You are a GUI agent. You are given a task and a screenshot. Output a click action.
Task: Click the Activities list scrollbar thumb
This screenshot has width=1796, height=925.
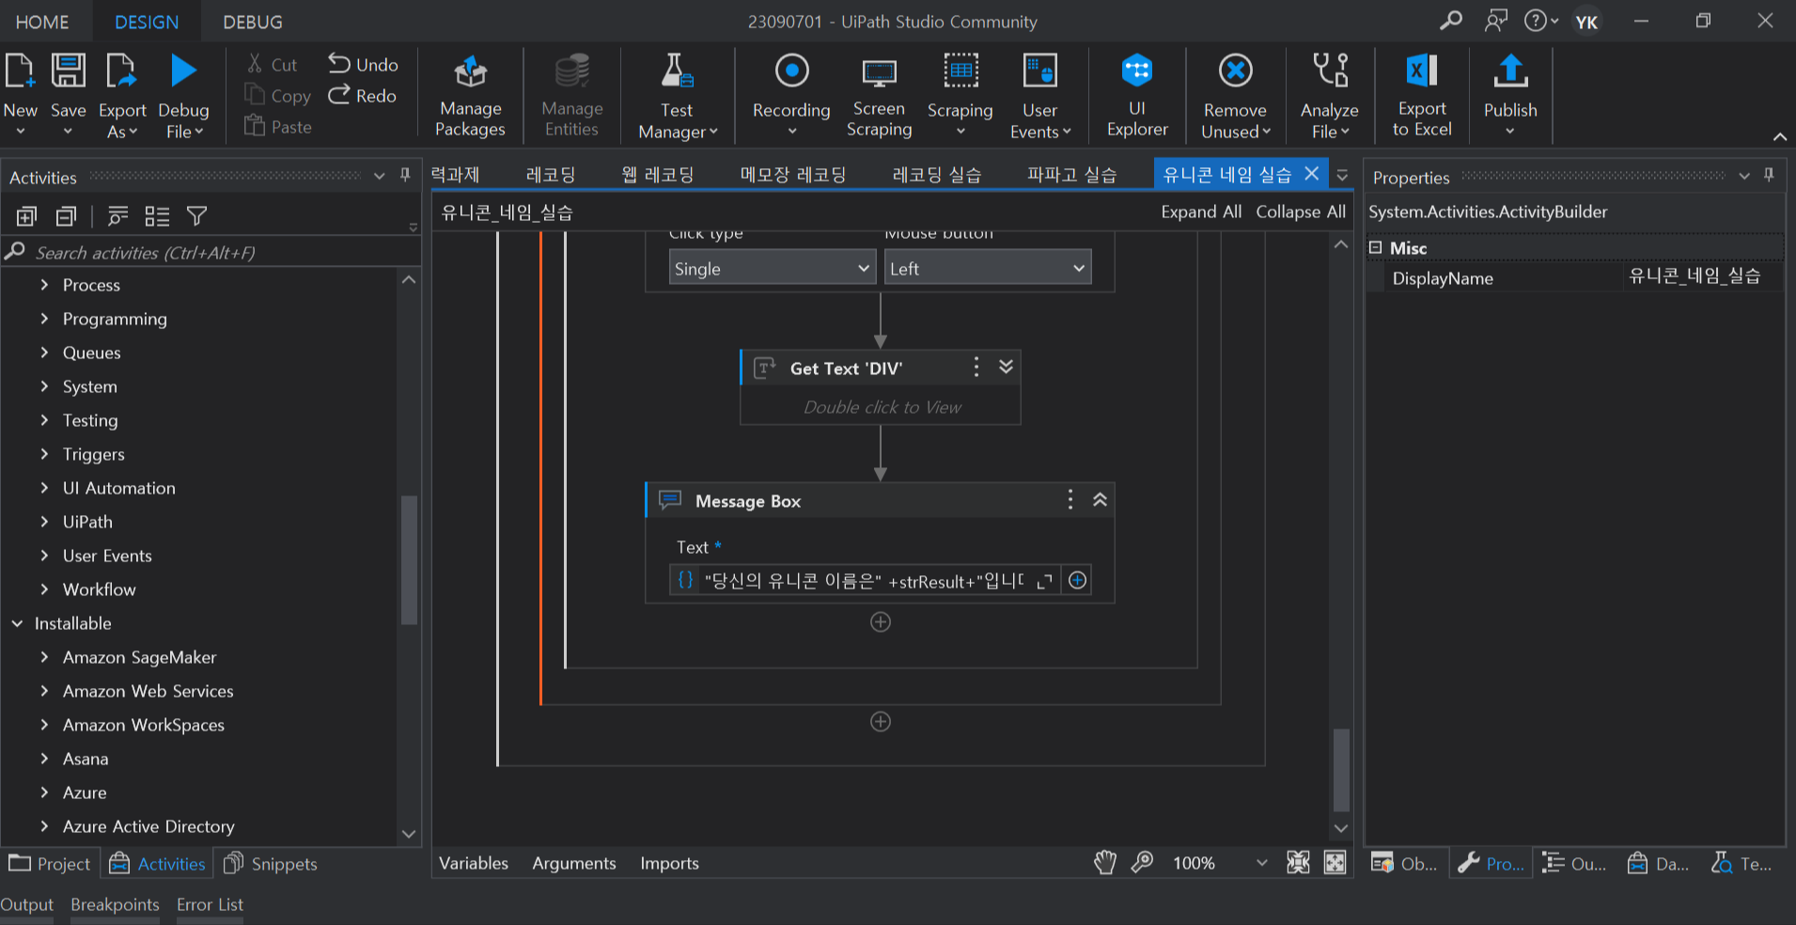409,559
